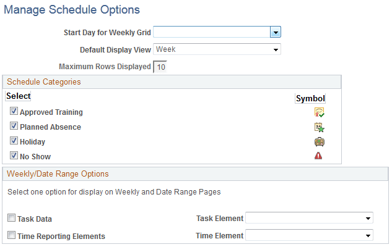Screen dimensions: 392x247
Task: Expand the Default Display View dropdown
Action: pos(276,49)
